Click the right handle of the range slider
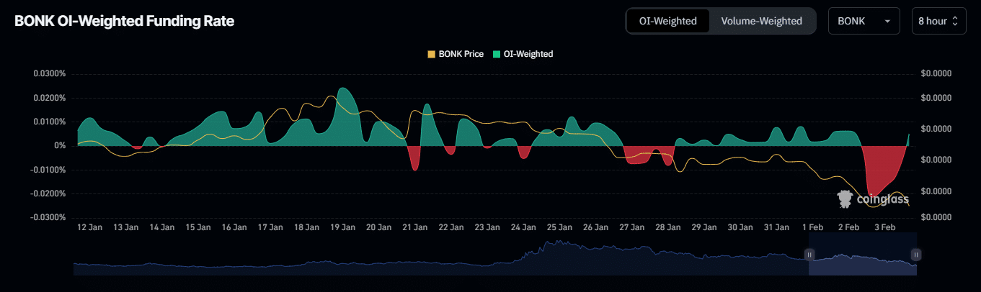The height and width of the screenshot is (292, 981). pyautogui.click(x=915, y=254)
